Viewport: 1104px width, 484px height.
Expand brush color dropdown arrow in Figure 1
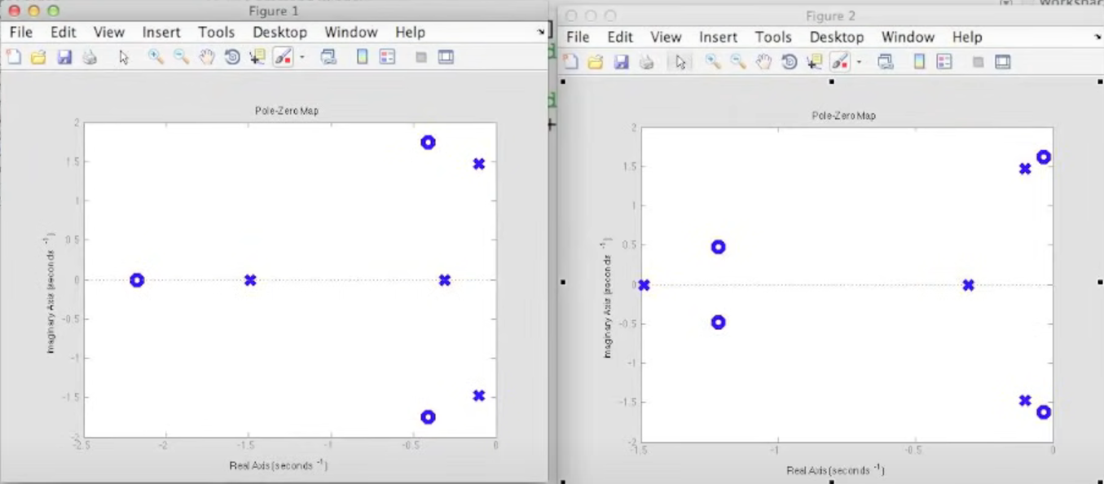coord(302,57)
